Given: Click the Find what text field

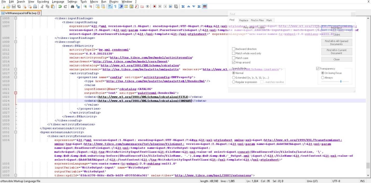Looking at the screenshot, I should (x=288, y=27).
